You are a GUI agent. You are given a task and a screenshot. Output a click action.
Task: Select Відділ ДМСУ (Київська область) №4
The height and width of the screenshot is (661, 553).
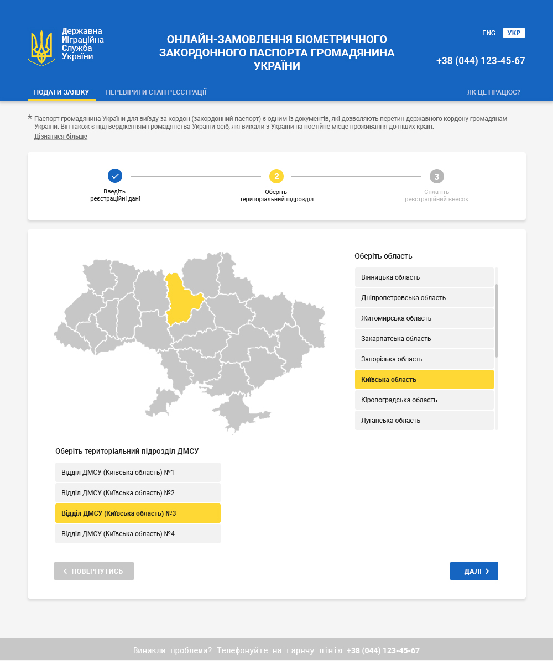(x=138, y=534)
